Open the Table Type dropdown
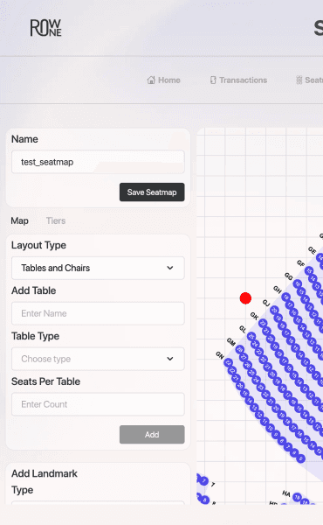323x525 pixels. (x=98, y=359)
